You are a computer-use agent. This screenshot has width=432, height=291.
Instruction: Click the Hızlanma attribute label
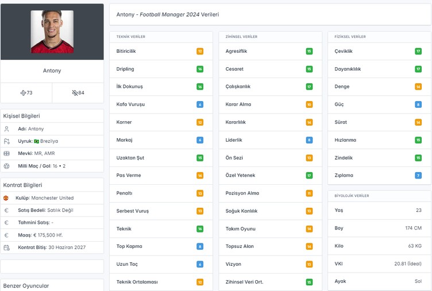(345, 140)
